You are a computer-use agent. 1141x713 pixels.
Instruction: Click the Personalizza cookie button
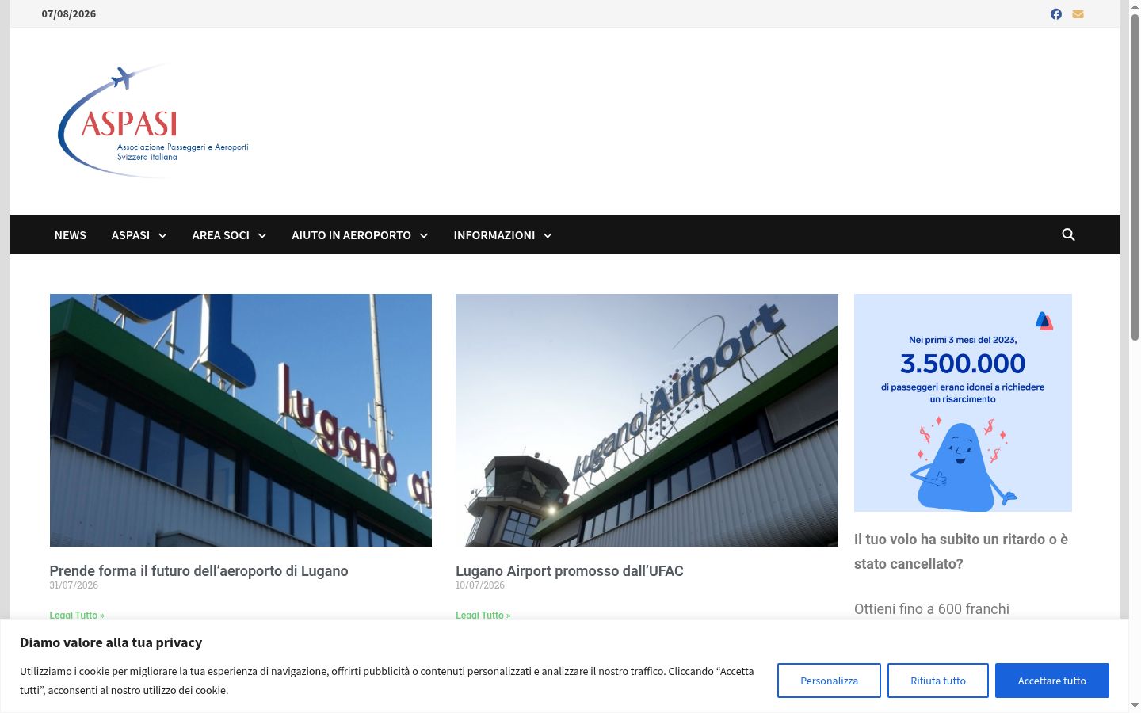tap(829, 681)
